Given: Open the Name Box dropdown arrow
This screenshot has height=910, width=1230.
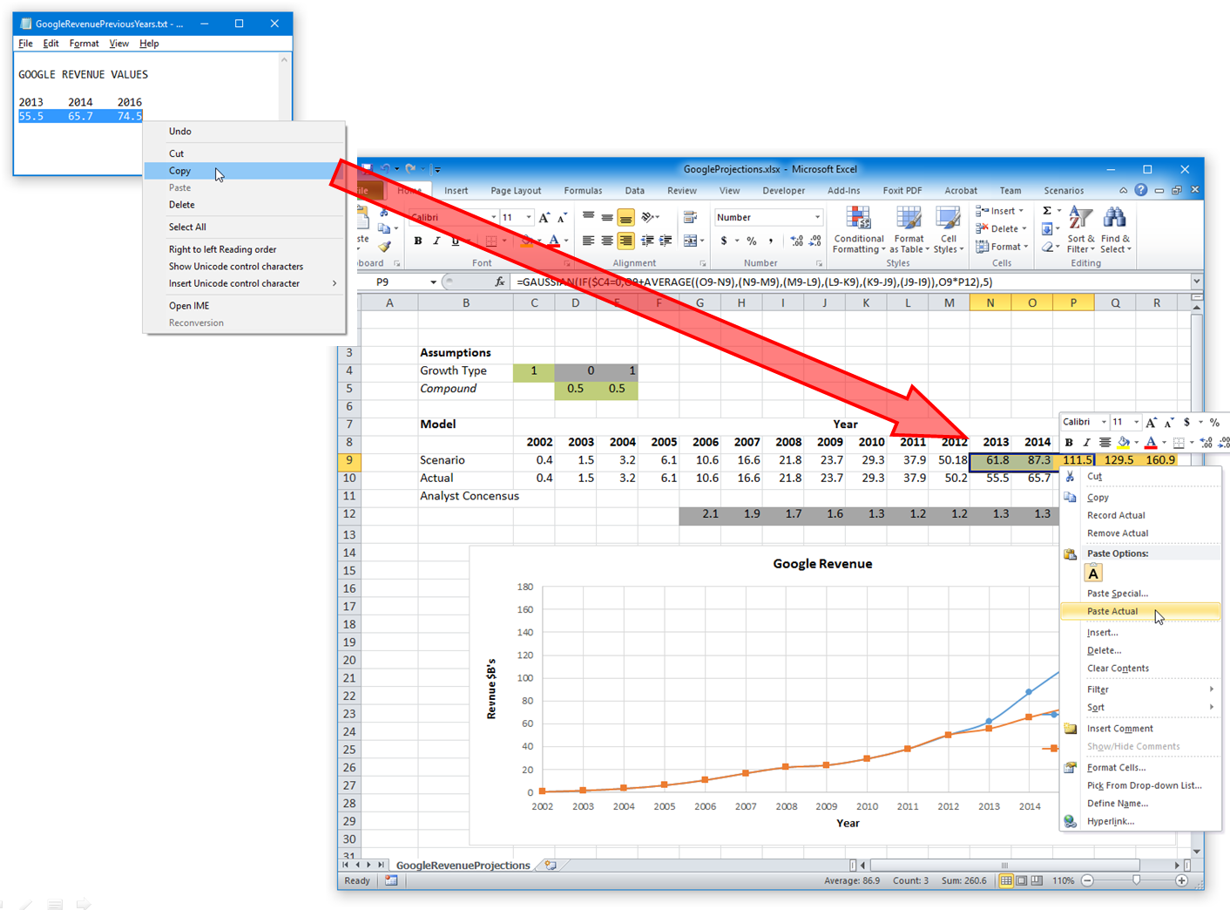Looking at the screenshot, I should [x=434, y=282].
